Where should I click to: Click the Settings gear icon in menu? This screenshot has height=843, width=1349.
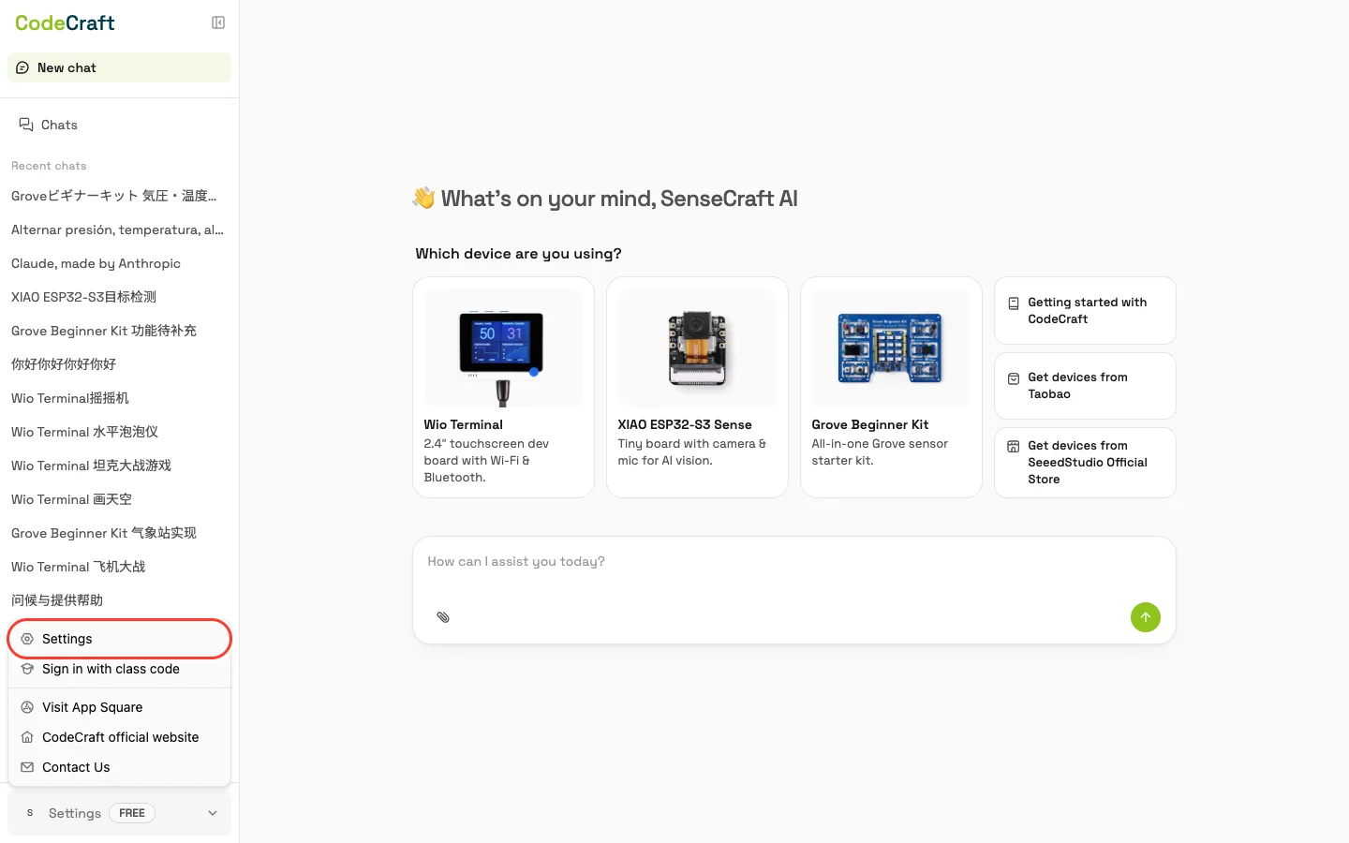coord(27,639)
